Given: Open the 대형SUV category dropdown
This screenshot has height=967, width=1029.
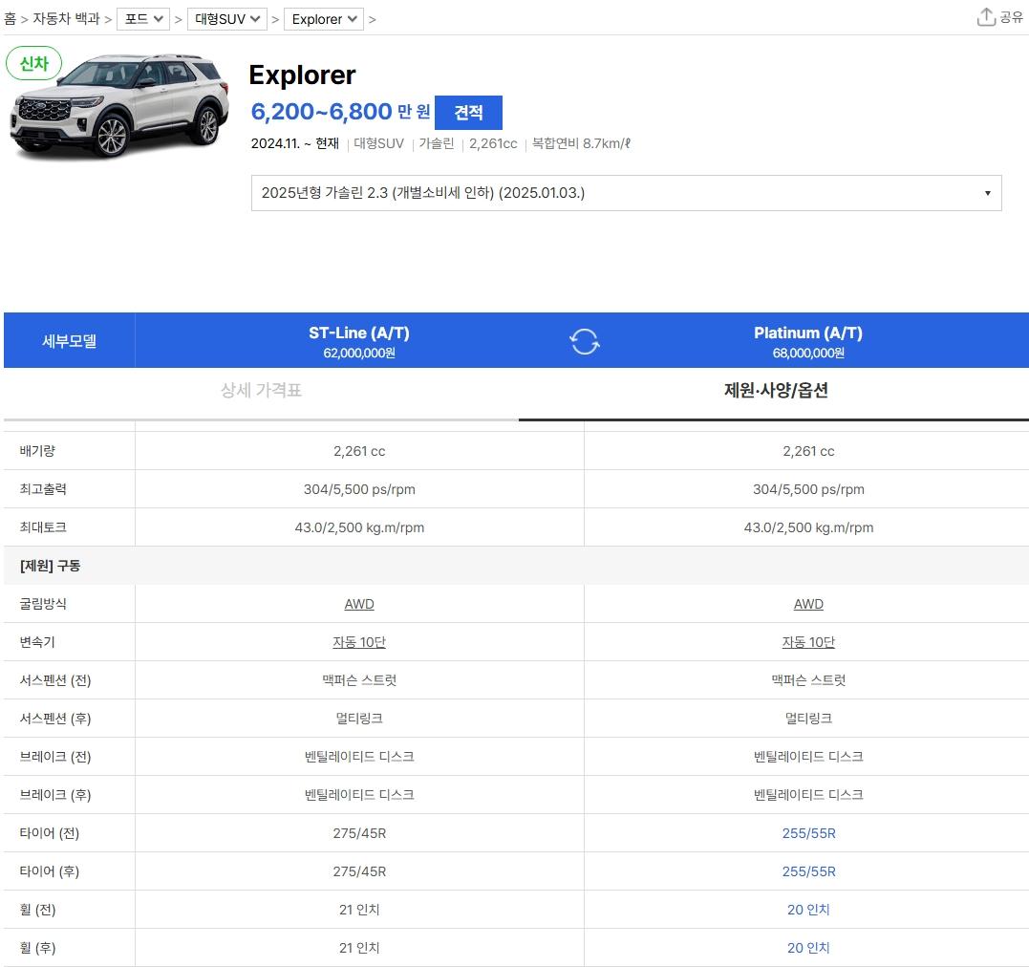Looking at the screenshot, I should [227, 19].
